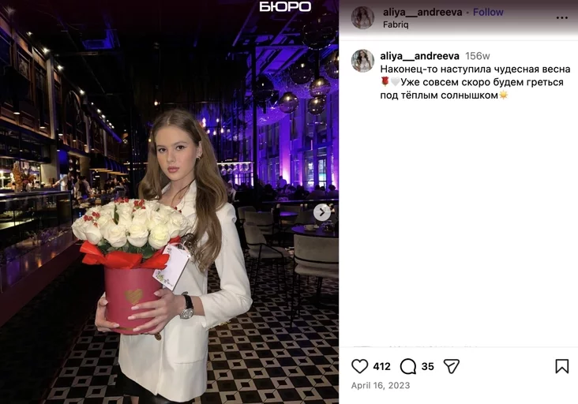The height and width of the screenshot is (404, 578).
Task: Click the header profile avatar
Action: [x=362, y=17]
